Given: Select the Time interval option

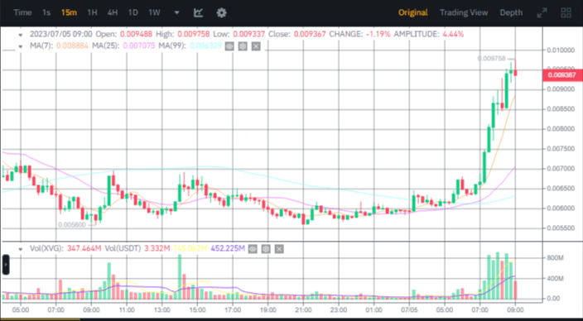Looking at the screenshot, I should point(22,12).
